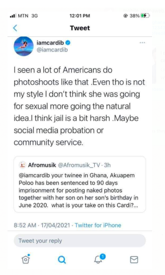Screen dimensions: 165x275
Task: Open the Search tab magnifier icon
Action: [x=62, y=260]
